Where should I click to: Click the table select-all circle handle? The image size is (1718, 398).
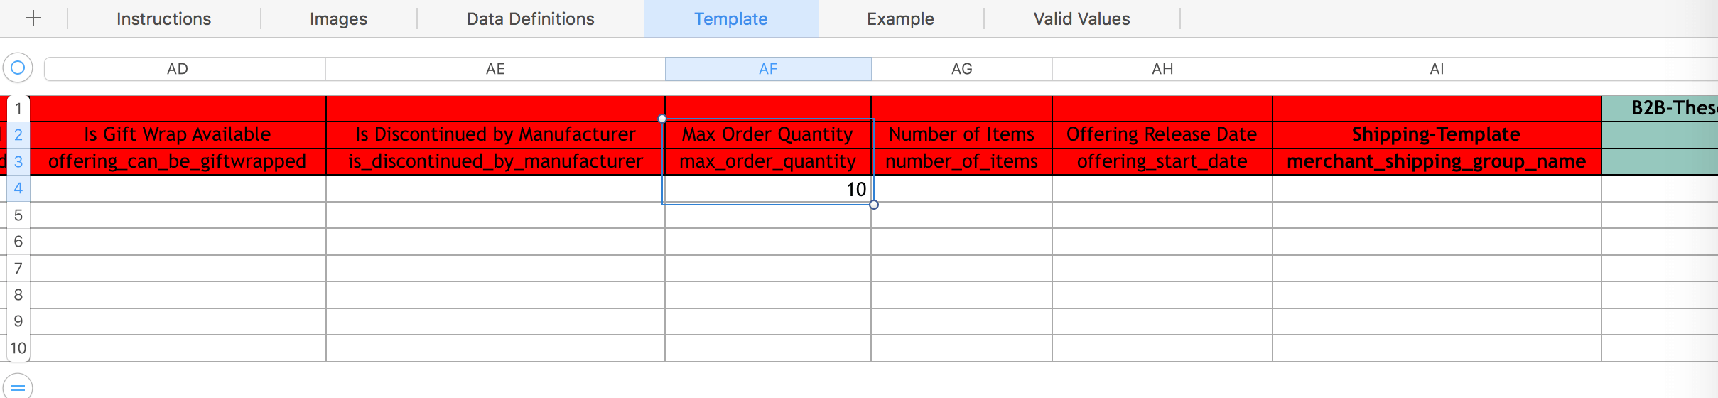18,68
